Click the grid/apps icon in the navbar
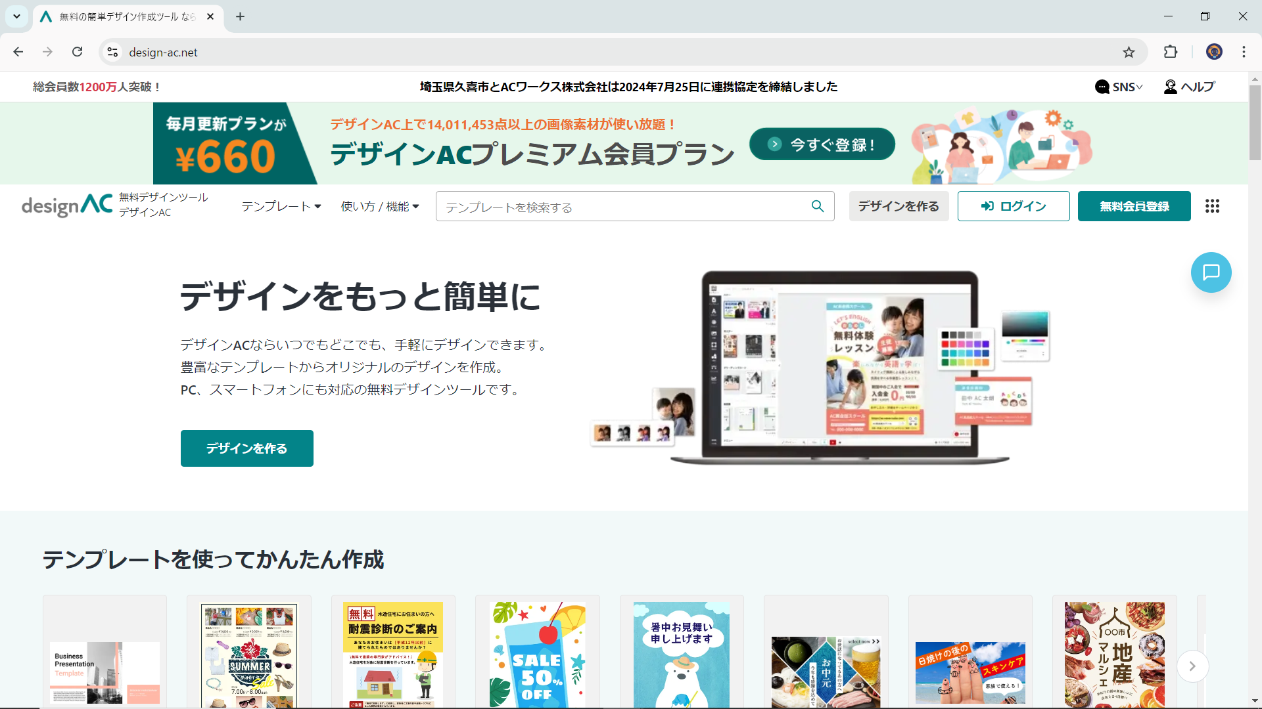 1213,206
